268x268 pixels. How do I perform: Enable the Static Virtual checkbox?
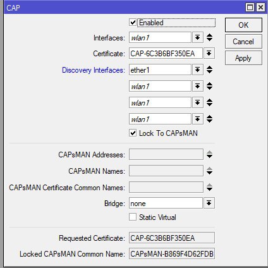coord(133,217)
